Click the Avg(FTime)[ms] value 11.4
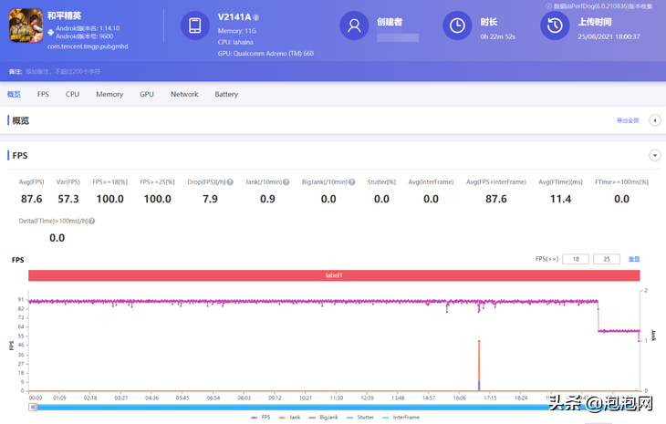666x424 pixels. (x=561, y=199)
